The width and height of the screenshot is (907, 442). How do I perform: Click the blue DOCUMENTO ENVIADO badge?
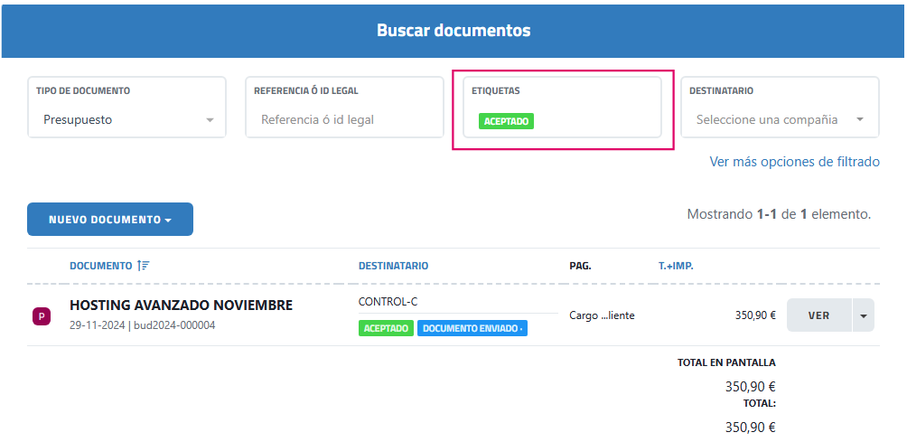[472, 328]
